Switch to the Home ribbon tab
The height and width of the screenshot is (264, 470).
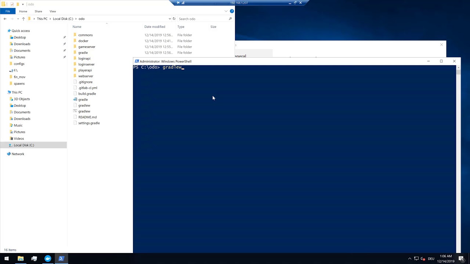coord(23,11)
